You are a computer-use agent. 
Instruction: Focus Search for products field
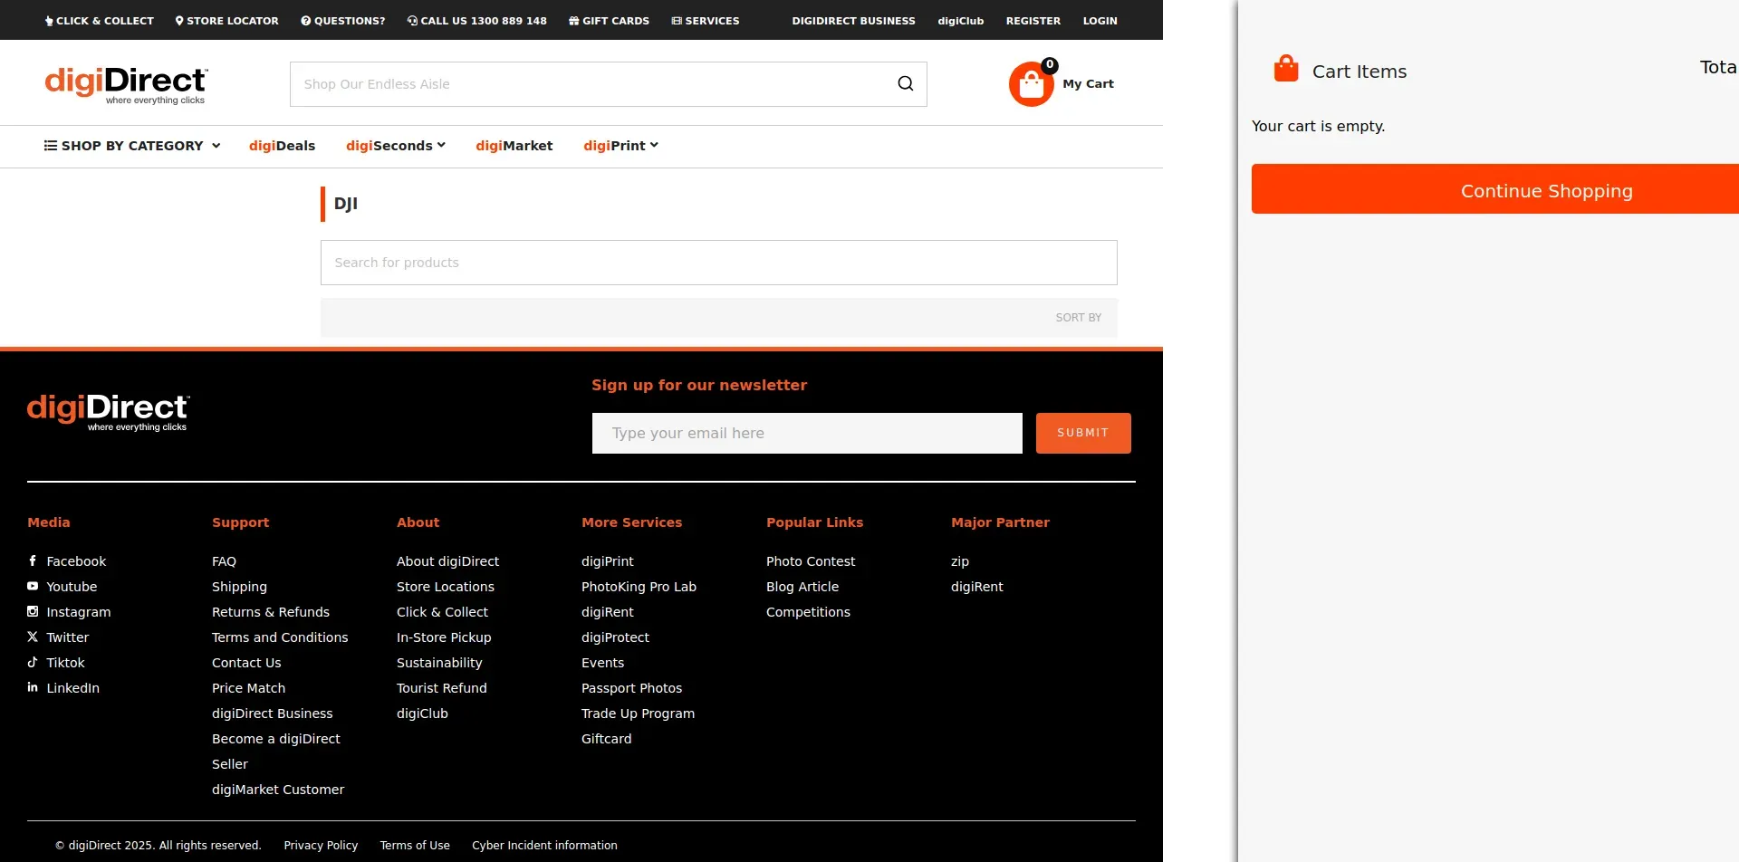coord(718,263)
